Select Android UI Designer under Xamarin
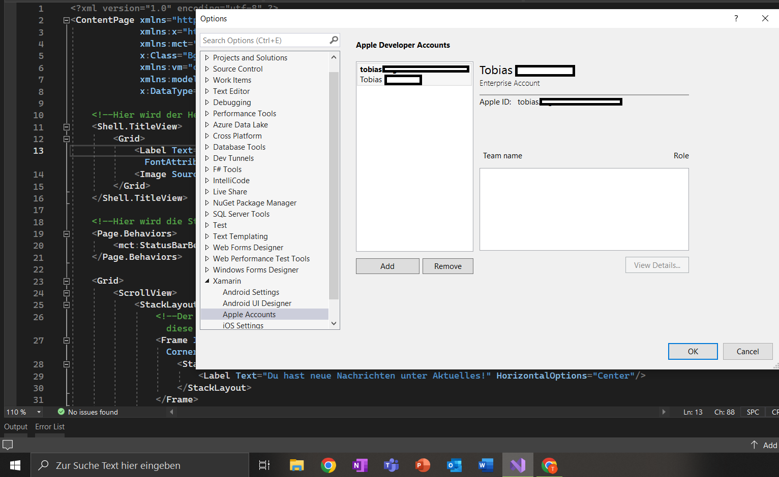The width and height of the screenshot is (779, 477). point(257,303)
